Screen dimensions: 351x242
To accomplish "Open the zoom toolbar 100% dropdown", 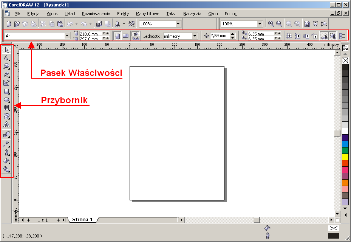I will 260,24.
